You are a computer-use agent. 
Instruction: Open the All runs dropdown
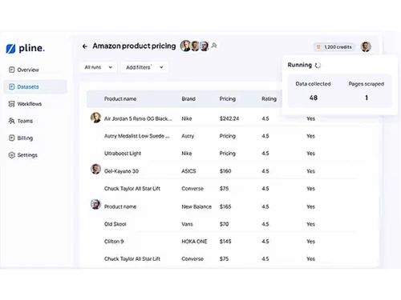tap(99, 67)
